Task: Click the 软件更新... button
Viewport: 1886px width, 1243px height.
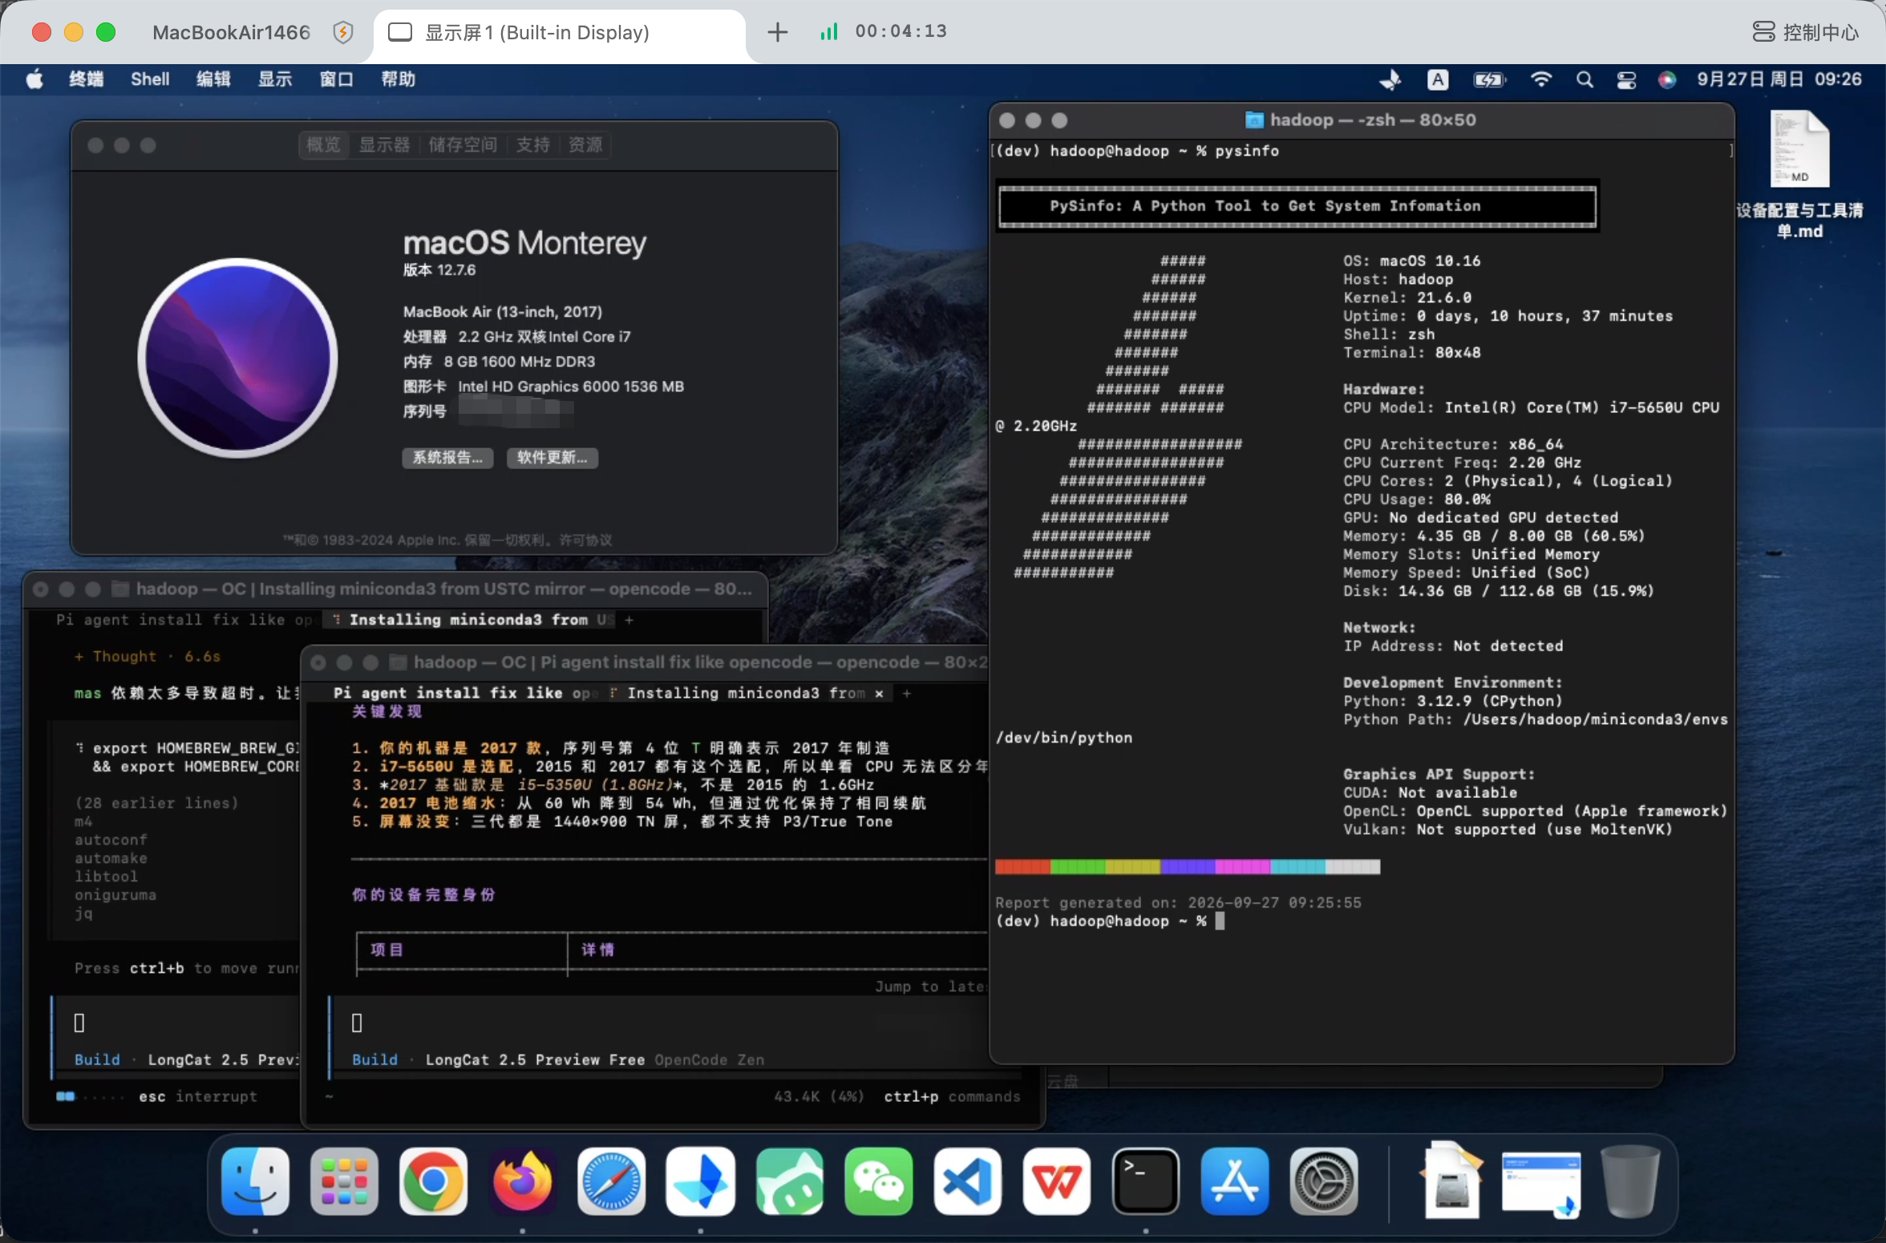Action: click(x=552, y=458)
